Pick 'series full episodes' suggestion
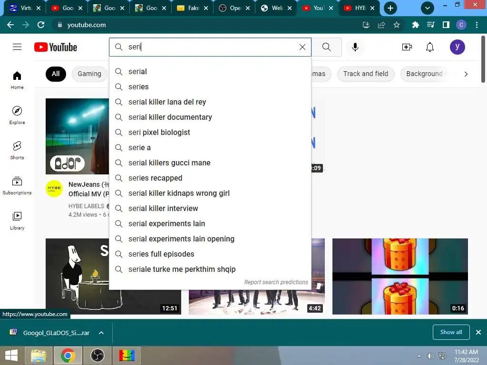 pos(210,254)
